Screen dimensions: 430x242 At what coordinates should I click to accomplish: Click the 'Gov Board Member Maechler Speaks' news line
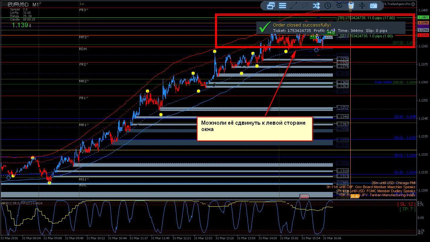(371, 187)
